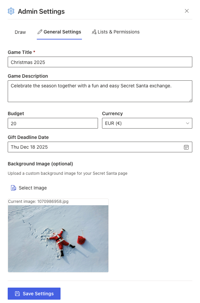This screenshot has height=303, width=200.
Task: Click the gear icon beside Admin Settings title
Action: pos(11,11)
